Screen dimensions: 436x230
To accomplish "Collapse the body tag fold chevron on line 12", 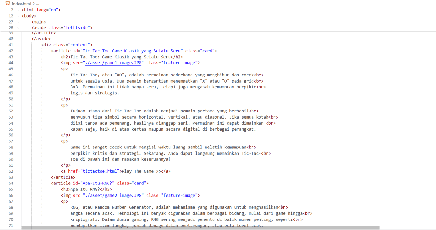I will coord(18,16).
